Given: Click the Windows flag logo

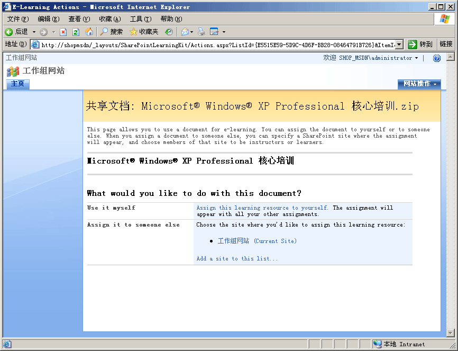Looking at the screenshot, I should 445,19.
